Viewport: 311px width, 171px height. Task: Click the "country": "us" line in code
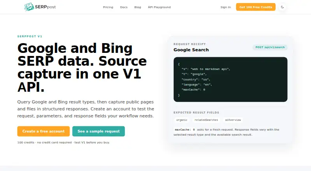(196, 79)
